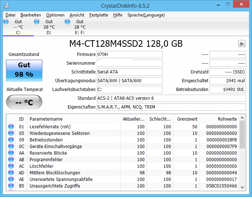Select the Programmfehler row
The height and width of the screenshot is (197, 252).
click(x=123, y=159)
